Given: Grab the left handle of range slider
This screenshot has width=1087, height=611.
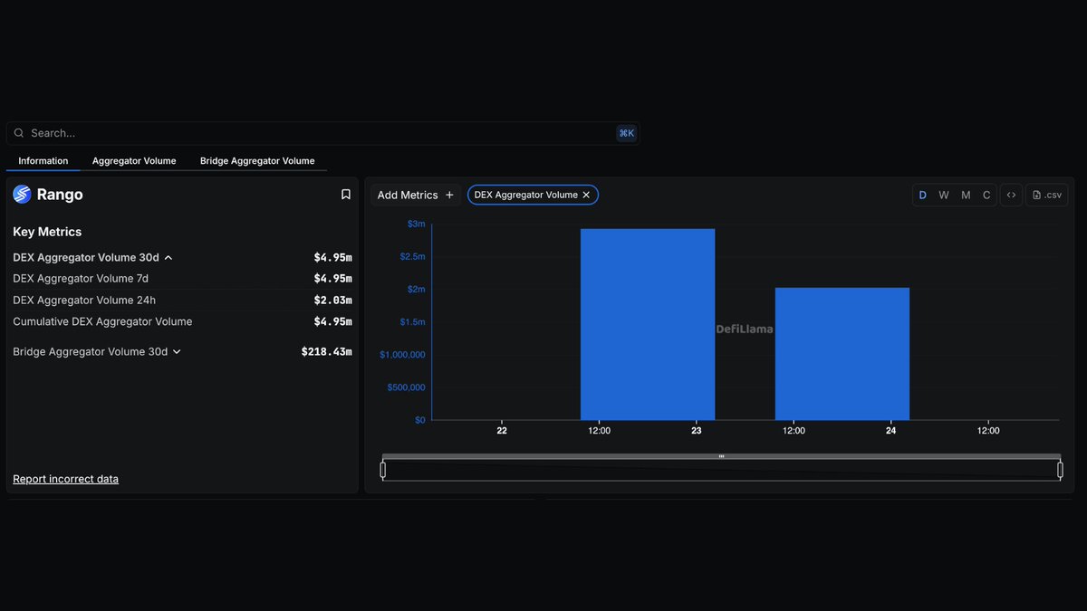Looking at the screenshot, I should pos(383,470).
